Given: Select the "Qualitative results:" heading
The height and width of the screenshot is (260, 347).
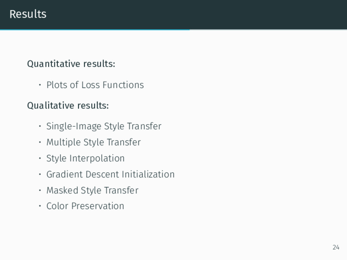Looking at the screenshot, I should pos(68,106).
